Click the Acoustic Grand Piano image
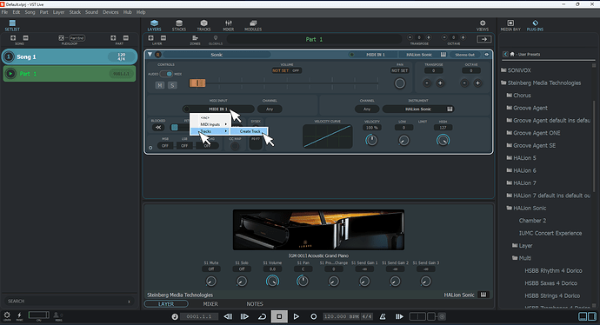The width and height of the screenshot is (600, 325). [318, 229]
